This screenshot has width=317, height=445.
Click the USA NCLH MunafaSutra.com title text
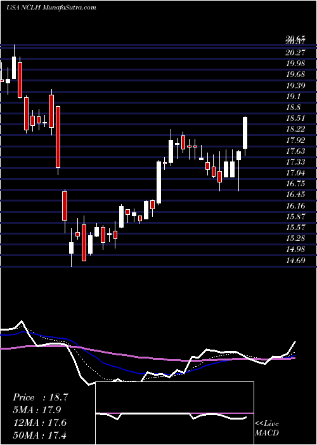(51, 8)
